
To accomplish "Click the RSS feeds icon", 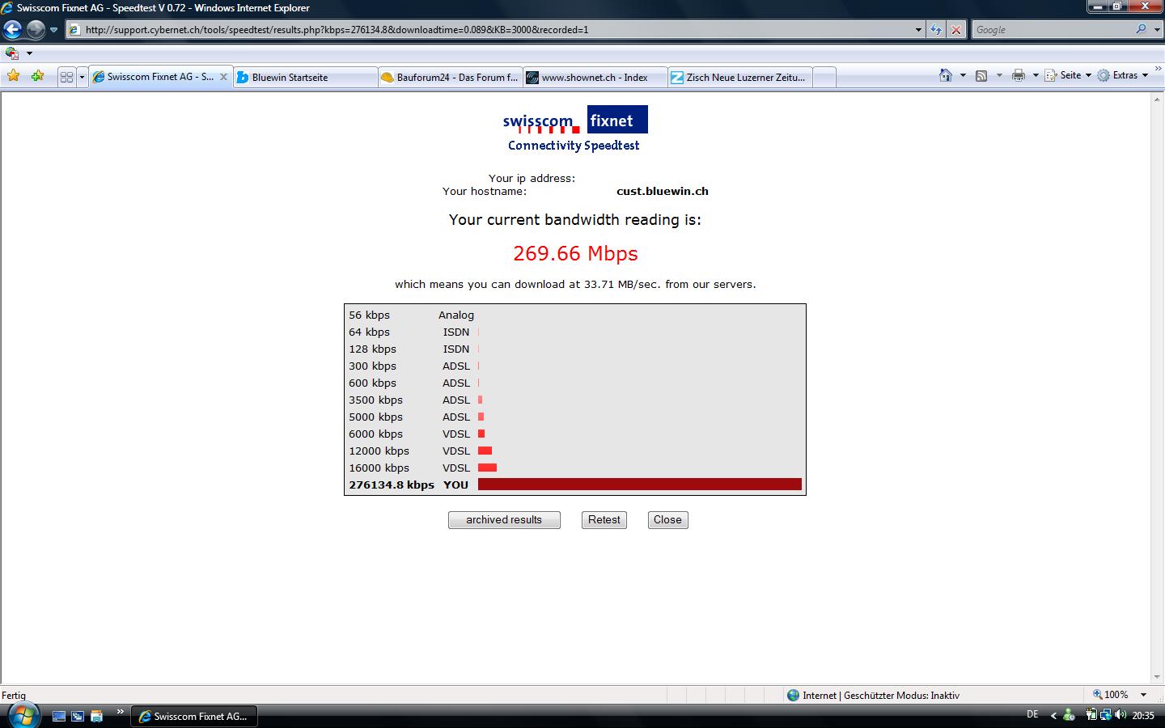I will coord(981,75).
